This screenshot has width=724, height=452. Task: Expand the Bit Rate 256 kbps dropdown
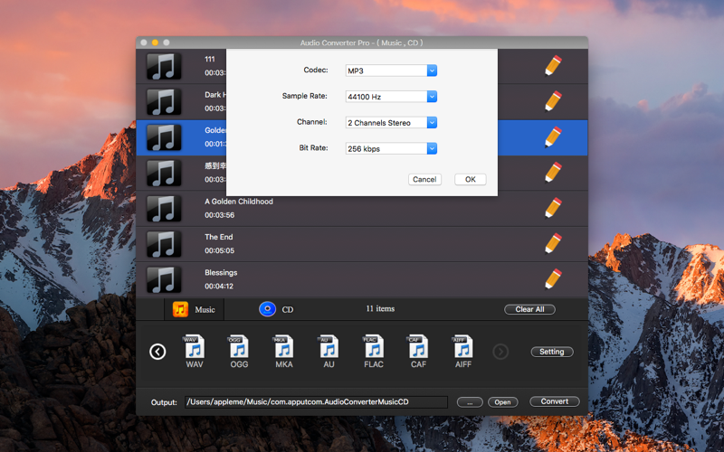click(x=391, y=149)
